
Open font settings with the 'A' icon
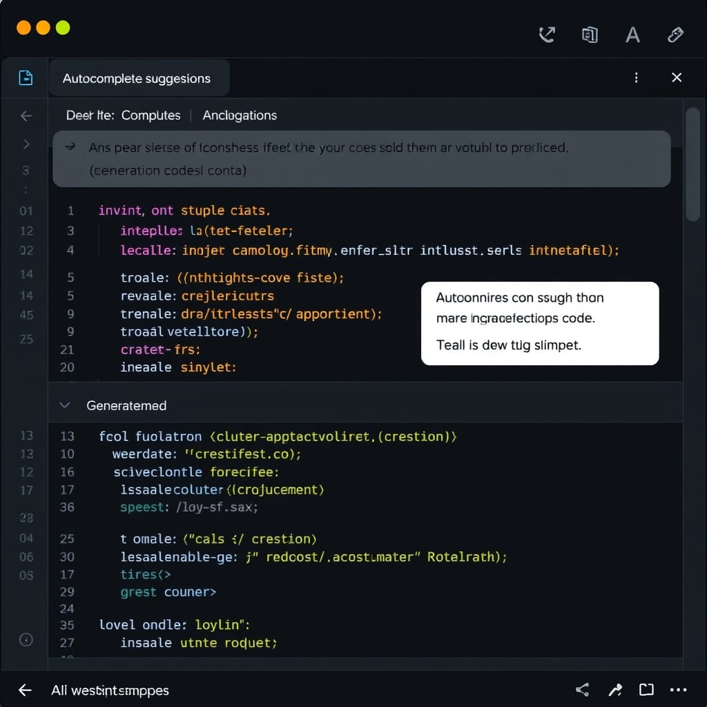[632, 35]
